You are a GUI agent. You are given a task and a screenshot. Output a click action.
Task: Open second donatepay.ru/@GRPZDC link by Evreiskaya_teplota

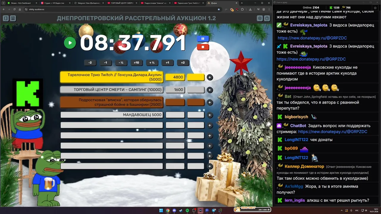pos(311,59)
